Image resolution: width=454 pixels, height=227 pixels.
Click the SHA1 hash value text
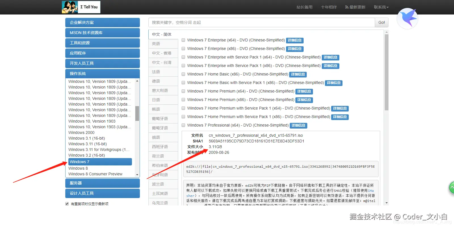(257, 141)
